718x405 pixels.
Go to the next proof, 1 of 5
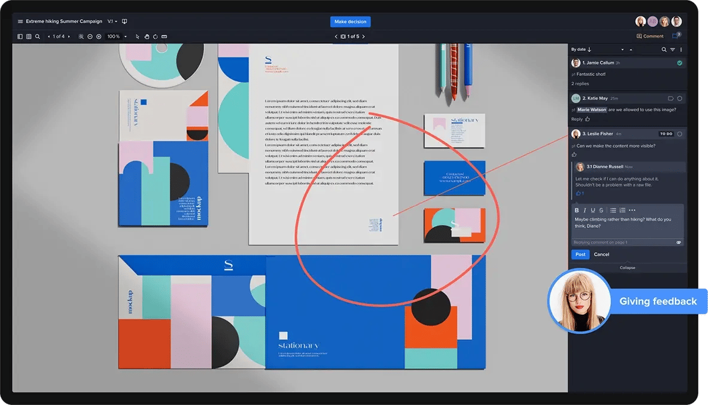363,36
